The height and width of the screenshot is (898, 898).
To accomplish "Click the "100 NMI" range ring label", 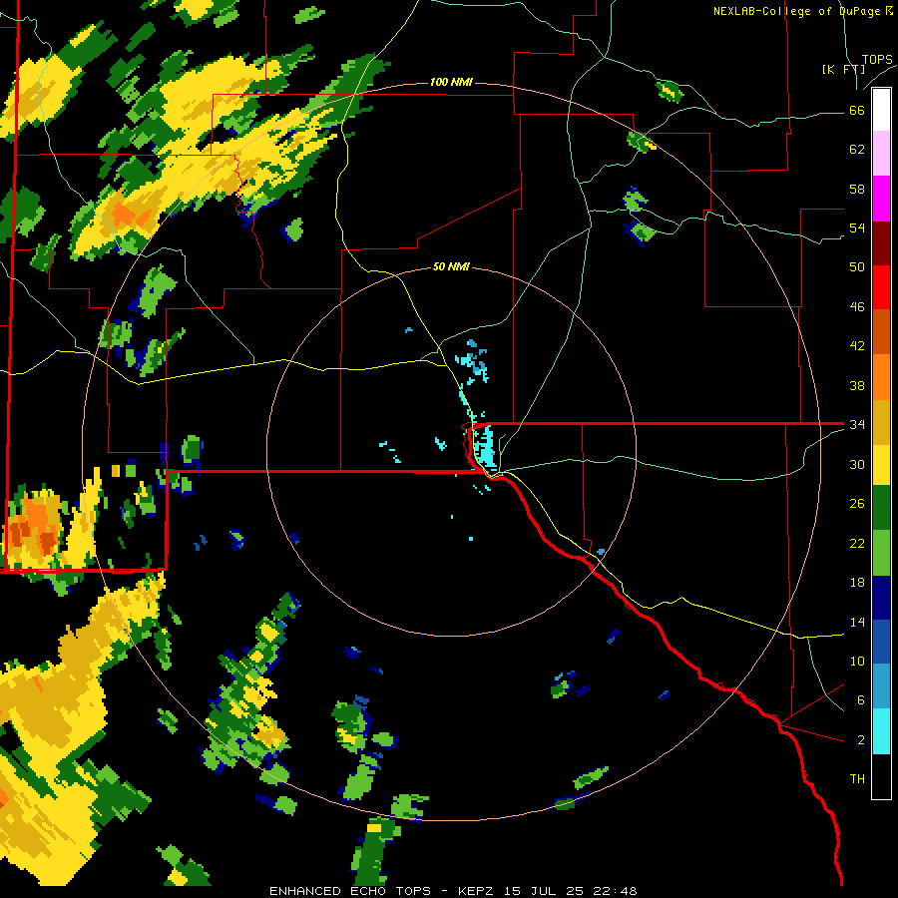I will point(451,83).
